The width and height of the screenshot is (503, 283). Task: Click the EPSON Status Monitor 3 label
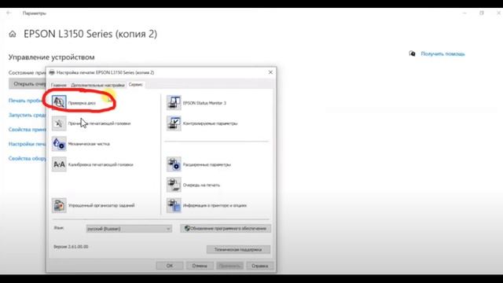pyautogui.click(x=204, y=103)
